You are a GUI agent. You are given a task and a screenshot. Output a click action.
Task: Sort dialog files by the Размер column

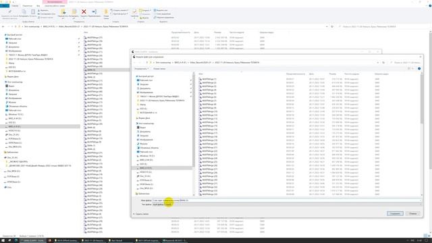click(x=333, y=74)
